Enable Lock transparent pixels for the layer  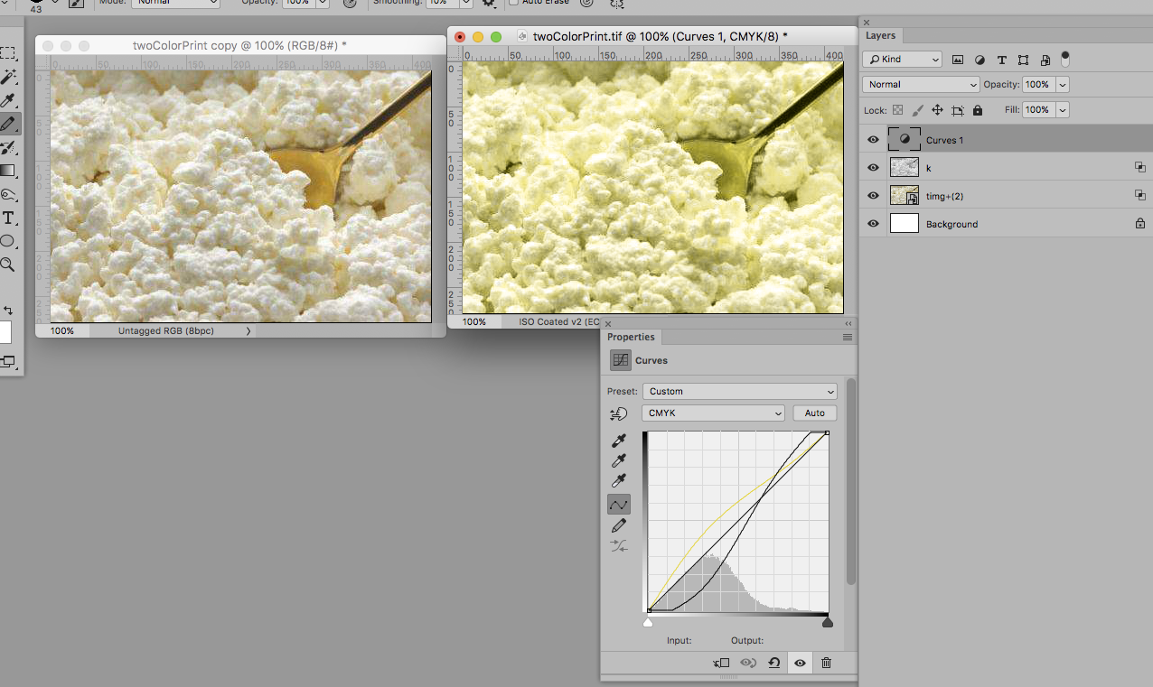(x=896, y=109)
